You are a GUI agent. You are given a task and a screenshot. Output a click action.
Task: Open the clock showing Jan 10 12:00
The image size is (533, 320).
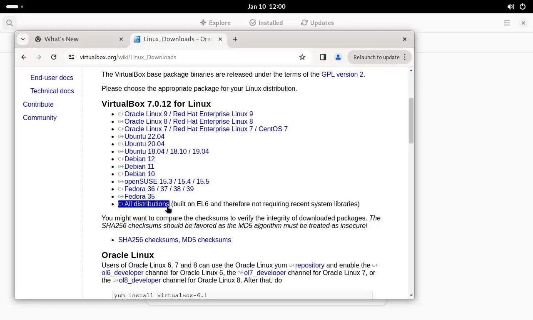[x=266, y=7]
